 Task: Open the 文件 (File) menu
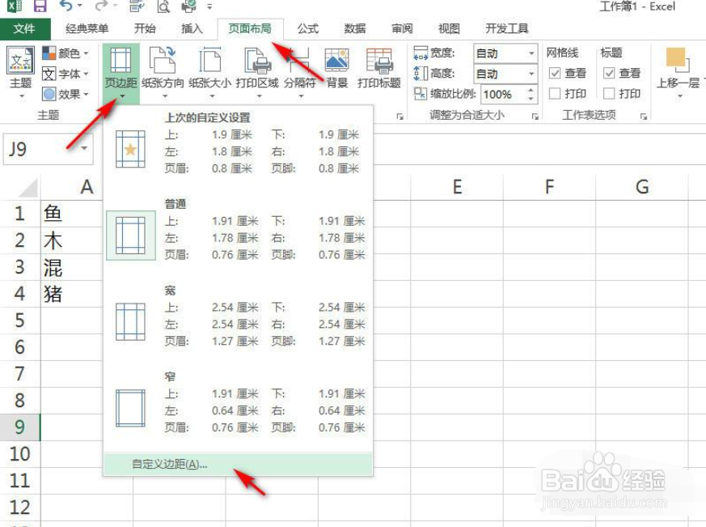[x=24, y=28]
